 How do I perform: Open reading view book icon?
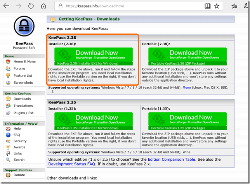pos(208,6)
